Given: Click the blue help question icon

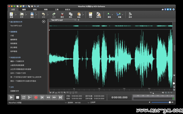Looking at the screenshot, I should 174,9.
